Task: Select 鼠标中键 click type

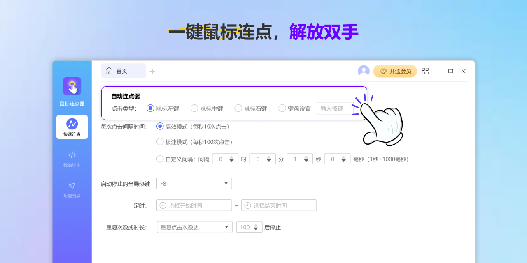Action: [194, 108]
